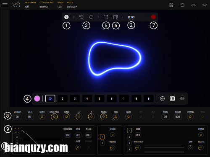The height and width of the screenshot is (157, 210).
Task: Open the TRIGGER NONE selector
Action: (x=178, y=117)
